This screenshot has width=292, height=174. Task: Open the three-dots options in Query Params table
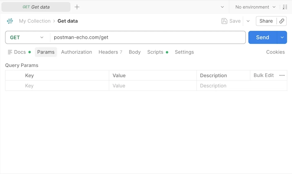click(282, 76)
